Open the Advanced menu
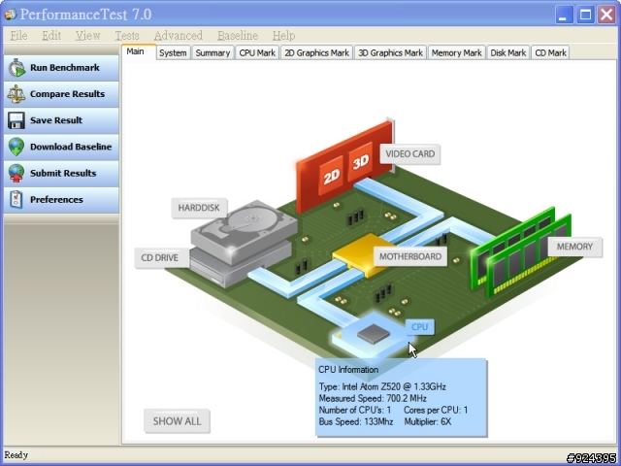Screen dimensions: 621x466 179,35
